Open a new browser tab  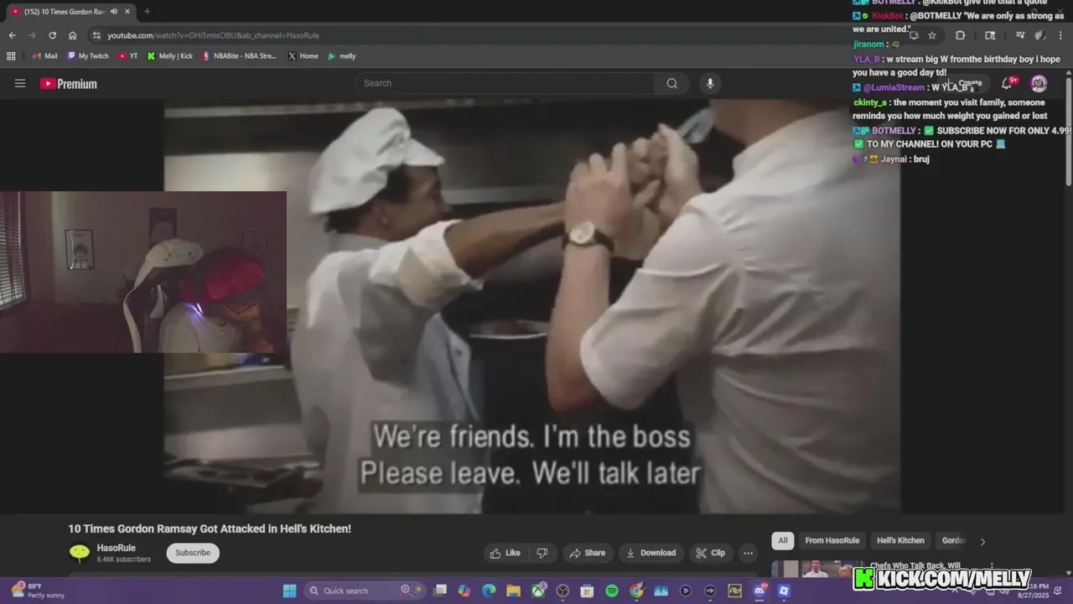(147, 12)
